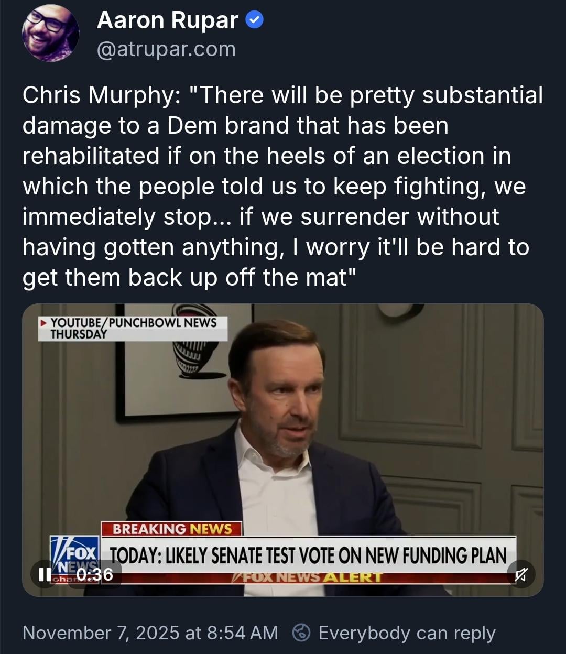Open the @atrupar.com handle link
Viewport: 566px width, 654px height.
(x=166, y=49)
